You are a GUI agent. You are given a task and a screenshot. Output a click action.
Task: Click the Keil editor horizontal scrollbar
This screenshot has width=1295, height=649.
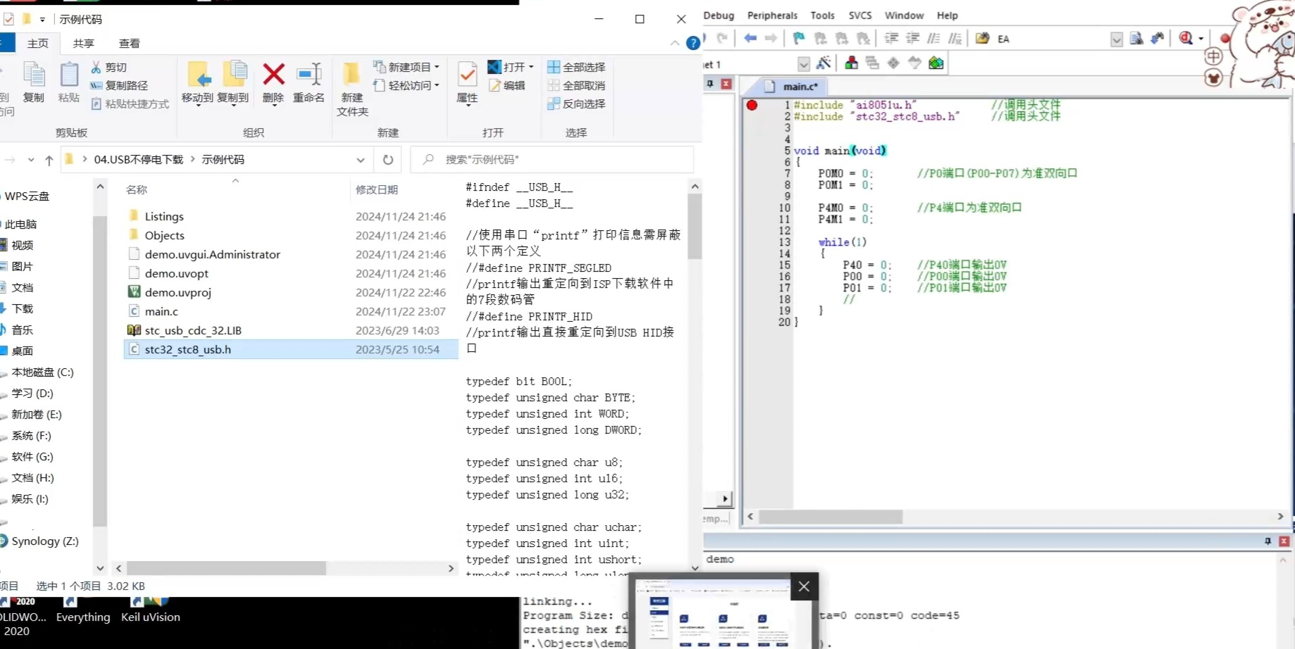click(831, 517)
